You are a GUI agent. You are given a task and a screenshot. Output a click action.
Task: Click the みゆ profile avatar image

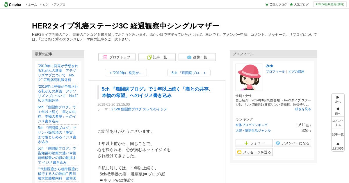tap(249, 77)
